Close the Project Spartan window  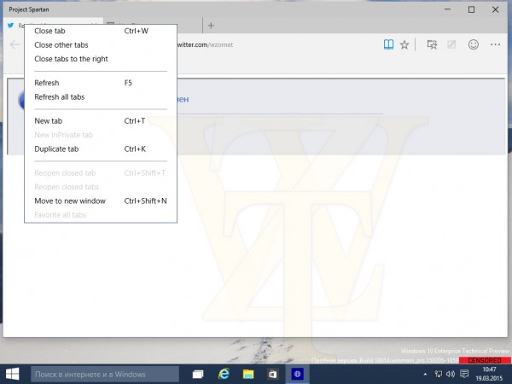[495, 9]
